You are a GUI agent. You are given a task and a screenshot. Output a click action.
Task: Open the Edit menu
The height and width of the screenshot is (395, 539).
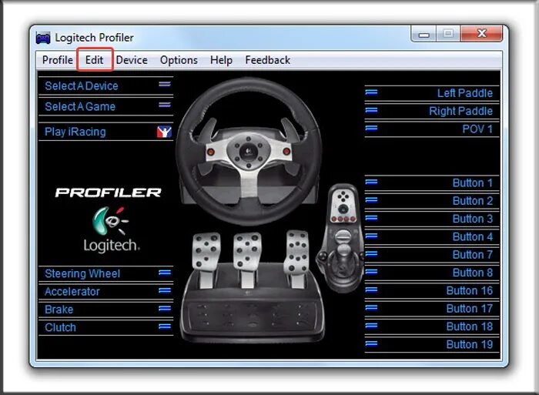95,60
